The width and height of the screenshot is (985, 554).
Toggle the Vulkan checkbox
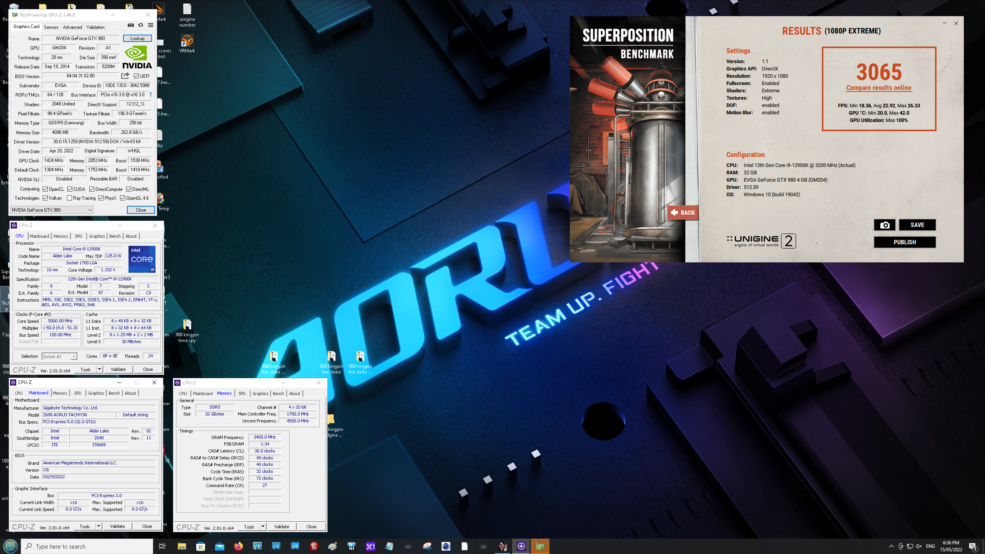(x=45, y=198)
